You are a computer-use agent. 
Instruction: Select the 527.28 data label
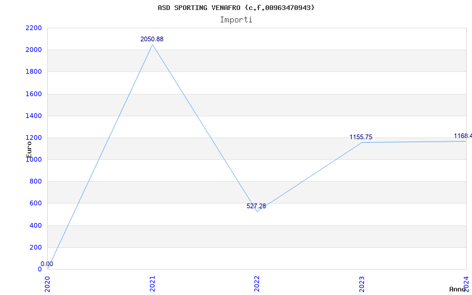point(257,206)
